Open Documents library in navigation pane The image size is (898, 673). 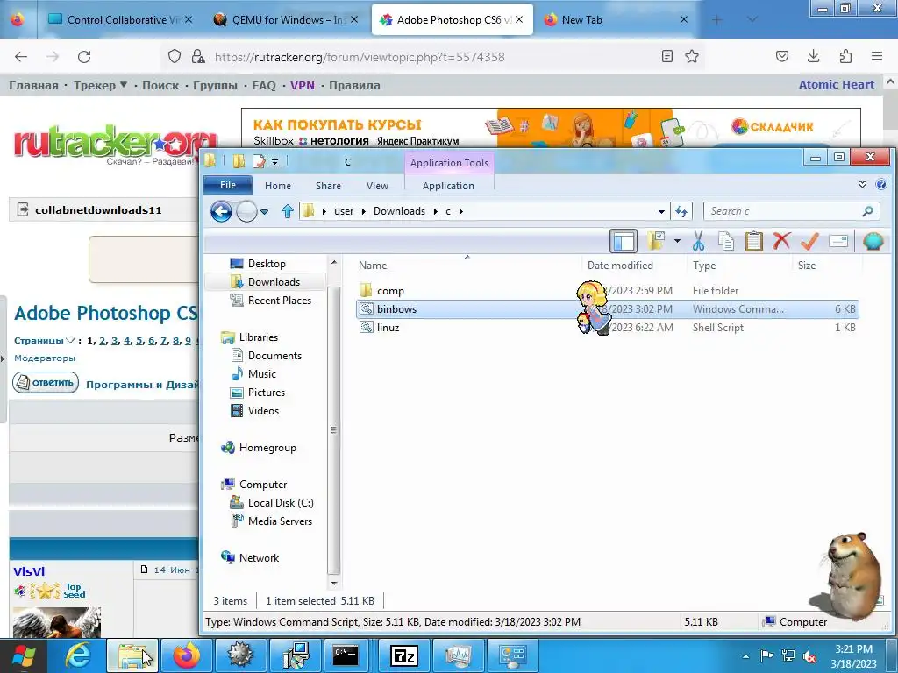tap(274, 356)
